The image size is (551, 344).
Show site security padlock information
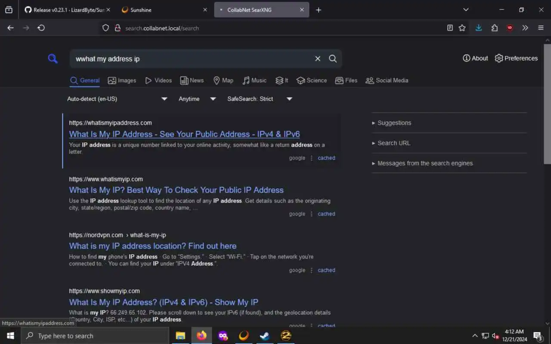pos(118,28)
